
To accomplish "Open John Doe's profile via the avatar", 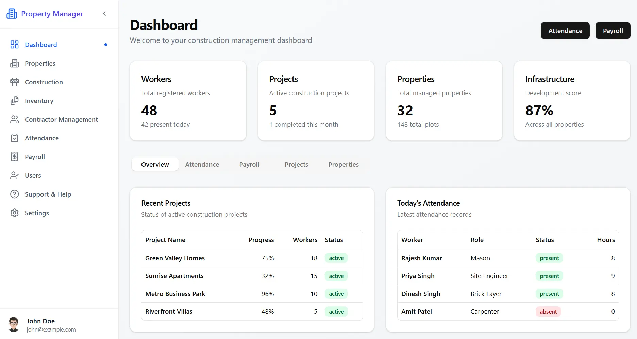I will tap(14, 324).
